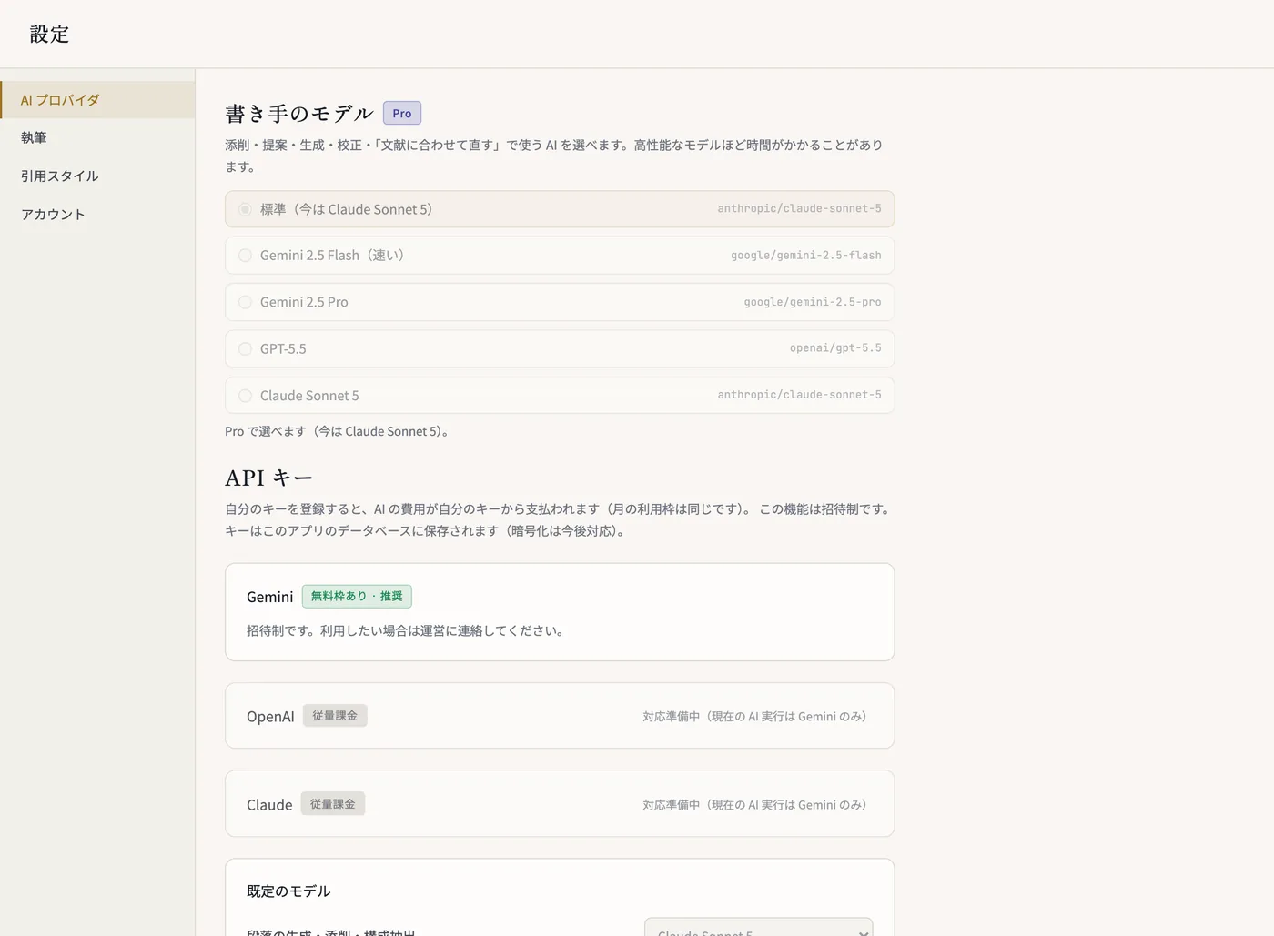Select the 標準 (今は Claude Sonnet 5) radio button
The width and height of the screenshot is (1274, 936).
pyautogui.click(x=245, y=209)
